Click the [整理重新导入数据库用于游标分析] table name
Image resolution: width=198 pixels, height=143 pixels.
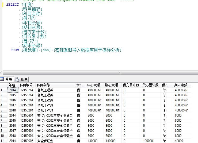87,50
